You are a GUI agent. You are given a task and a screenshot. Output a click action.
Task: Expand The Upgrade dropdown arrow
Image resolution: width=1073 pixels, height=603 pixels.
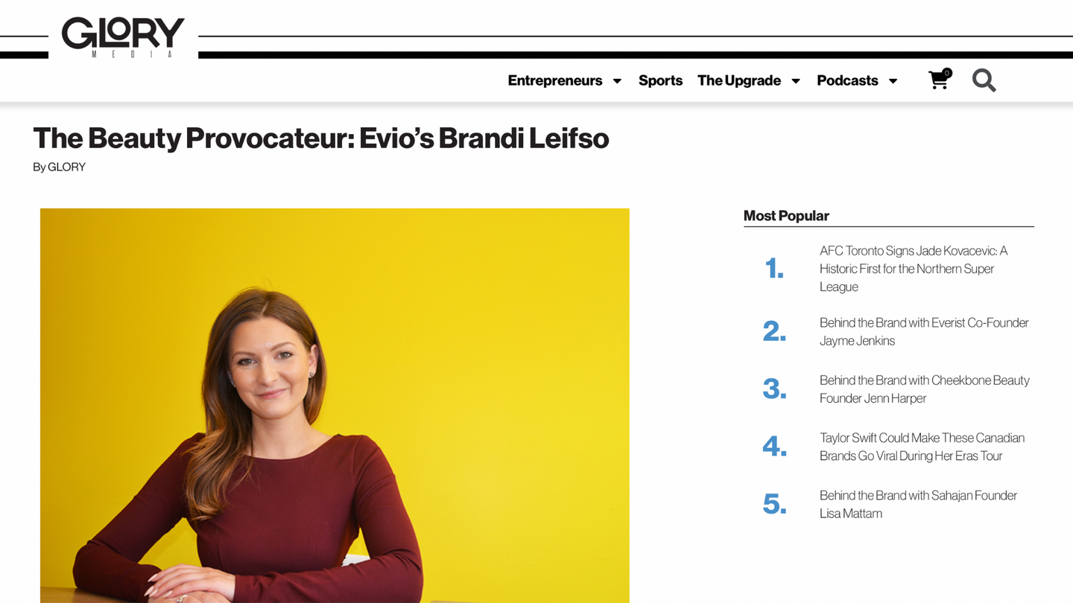point(796,81)
